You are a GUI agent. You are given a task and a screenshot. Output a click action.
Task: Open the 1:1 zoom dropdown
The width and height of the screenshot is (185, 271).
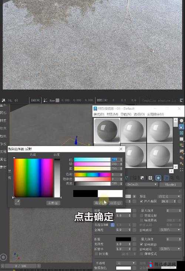tap(35, 100)
